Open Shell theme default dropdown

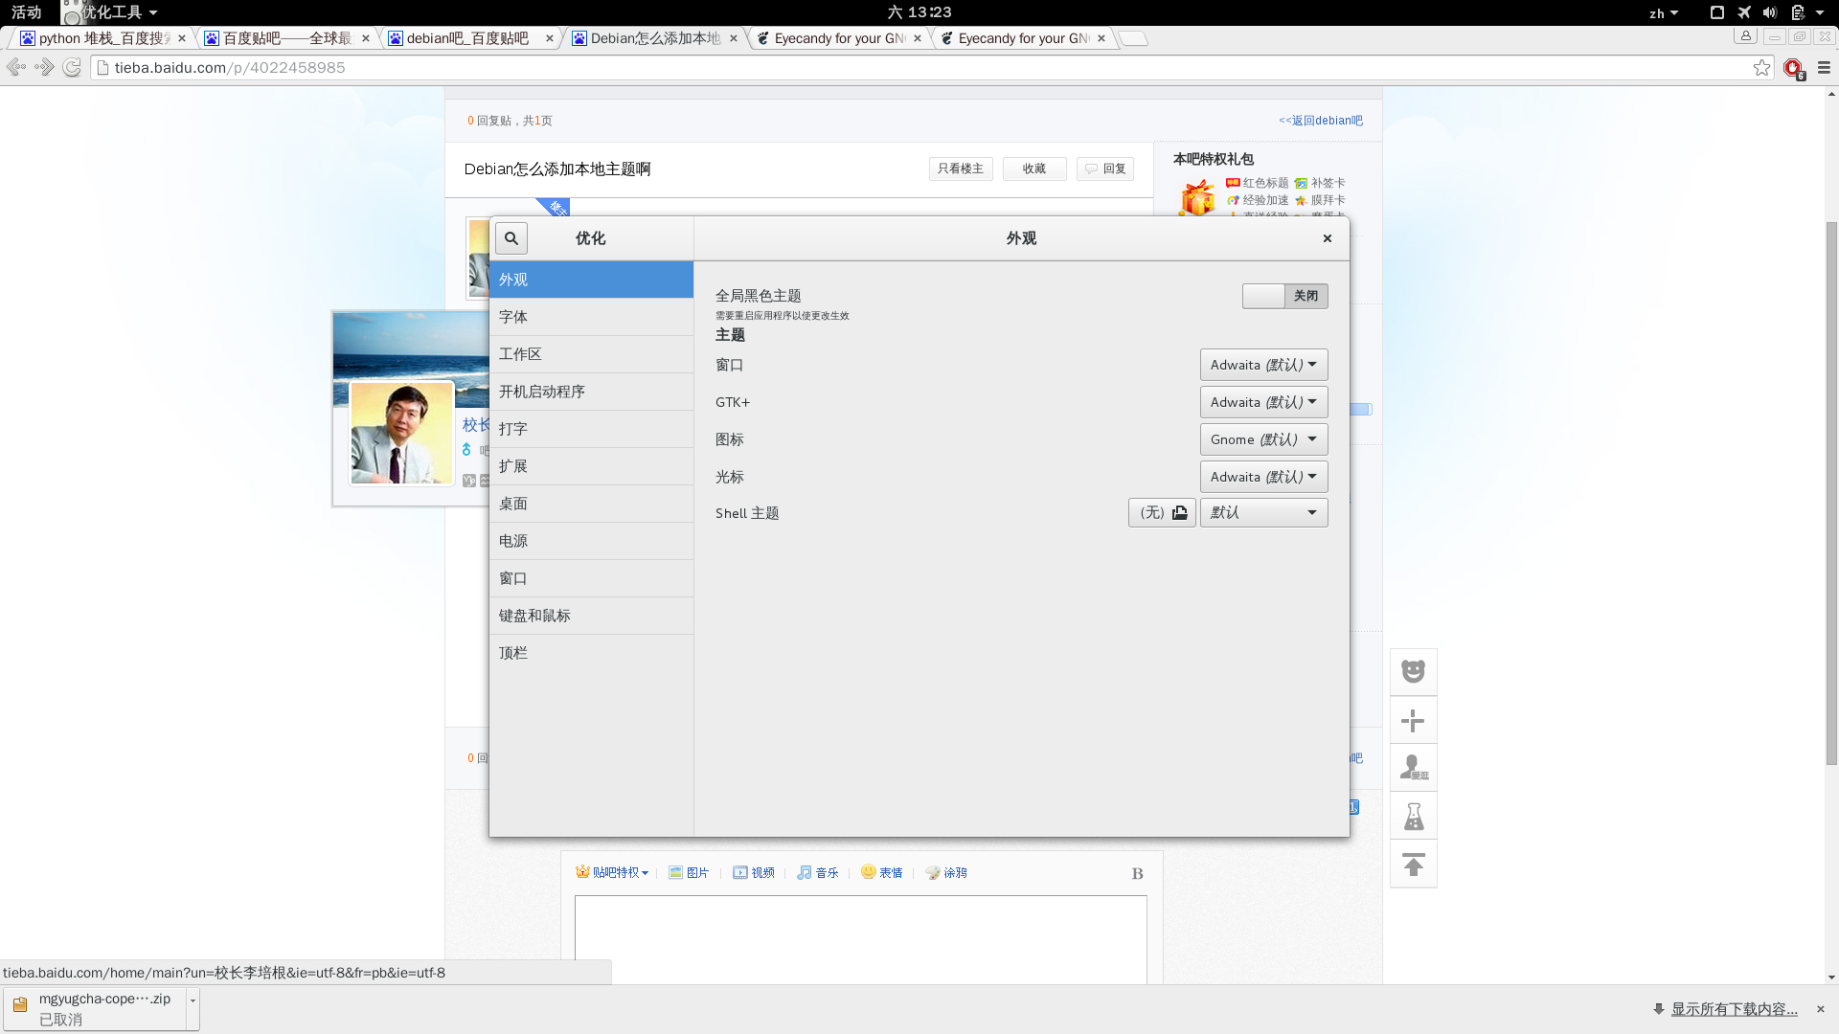pyautogui.click(x=1263, y=513)
